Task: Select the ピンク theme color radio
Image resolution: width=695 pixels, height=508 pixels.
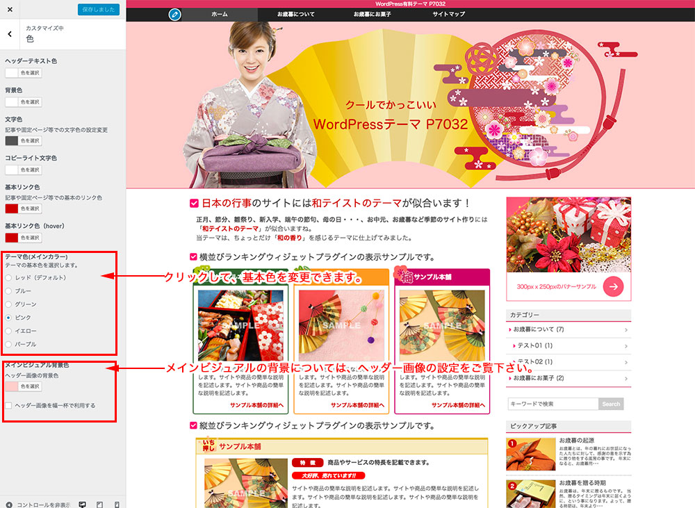Action: [x=8, y=318]
